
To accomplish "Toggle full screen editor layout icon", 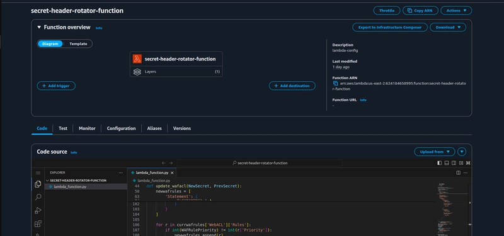I will (468, 163).
